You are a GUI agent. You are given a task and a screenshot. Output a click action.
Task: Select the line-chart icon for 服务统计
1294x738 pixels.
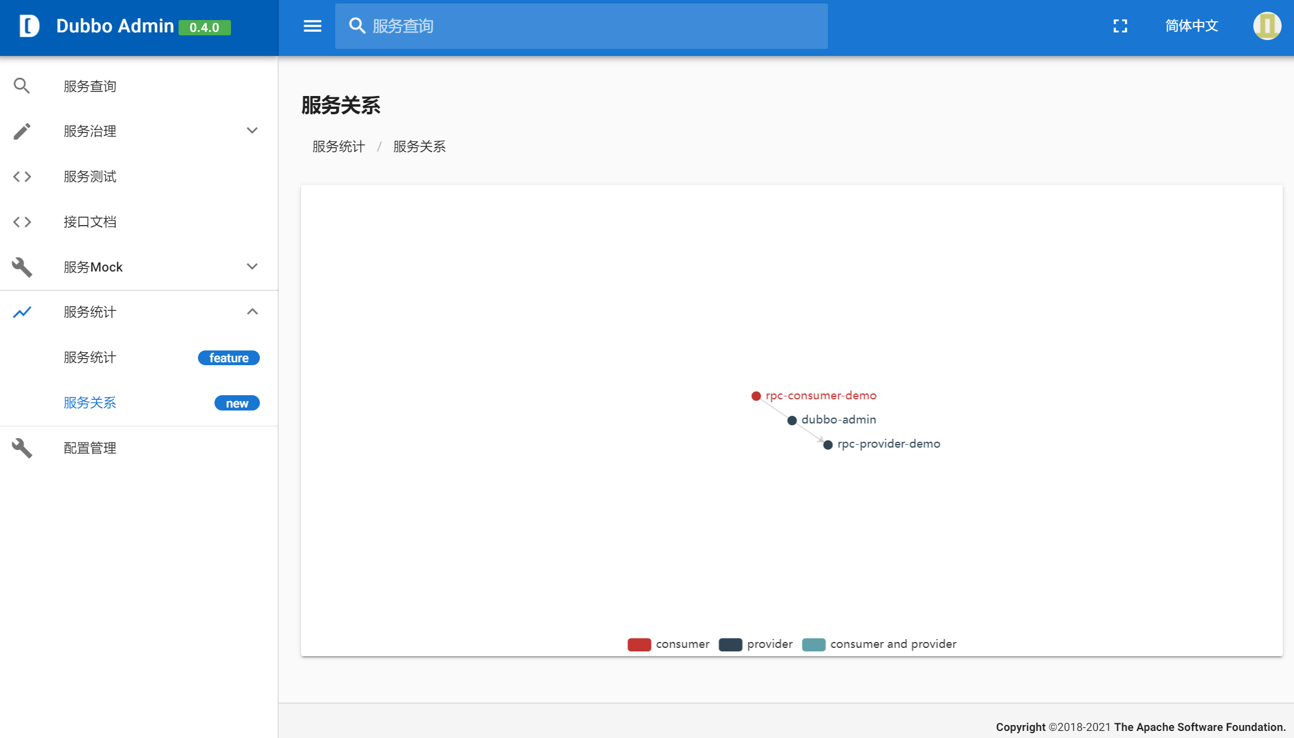click(22, 312)
